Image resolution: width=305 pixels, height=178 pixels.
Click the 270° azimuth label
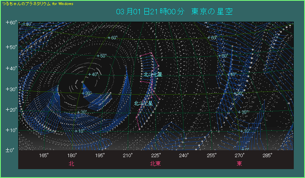[240, 155]
